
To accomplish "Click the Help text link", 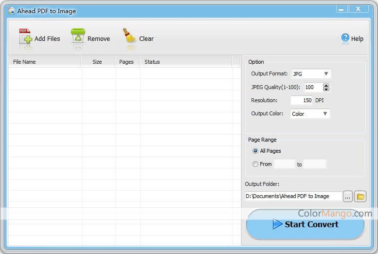I will [357, 38].
